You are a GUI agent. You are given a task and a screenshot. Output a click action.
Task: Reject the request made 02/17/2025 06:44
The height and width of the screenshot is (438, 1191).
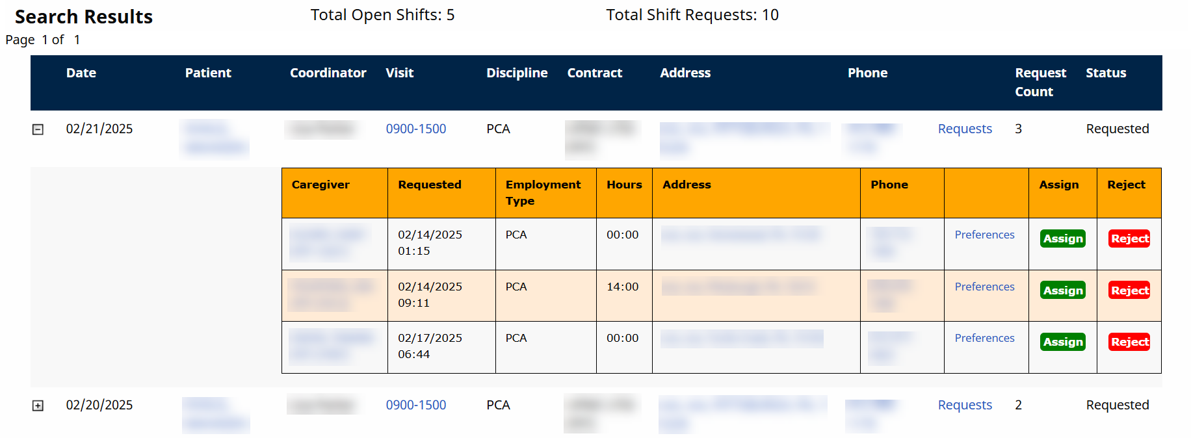[1129, 342]
